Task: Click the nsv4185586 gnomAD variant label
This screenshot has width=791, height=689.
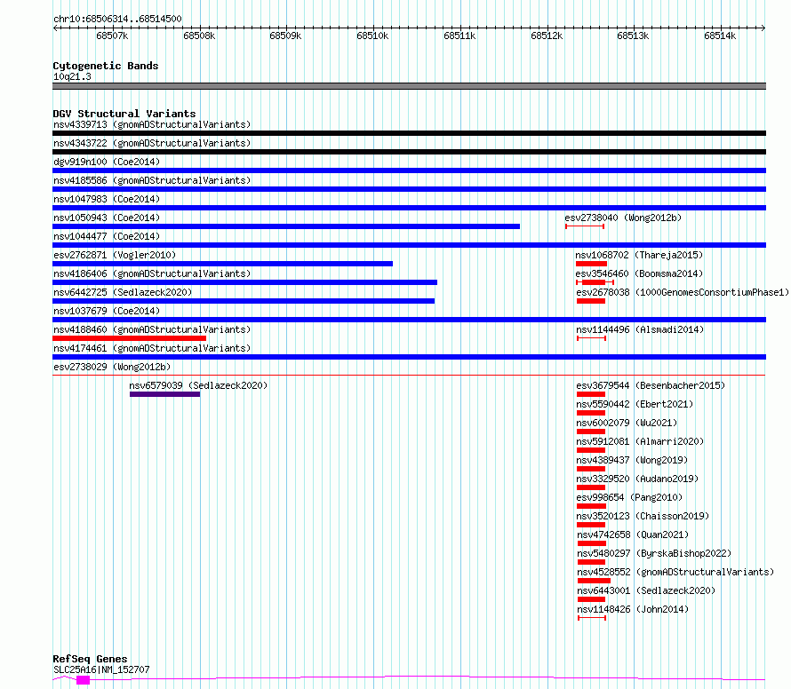Action: tap(152, 180)
